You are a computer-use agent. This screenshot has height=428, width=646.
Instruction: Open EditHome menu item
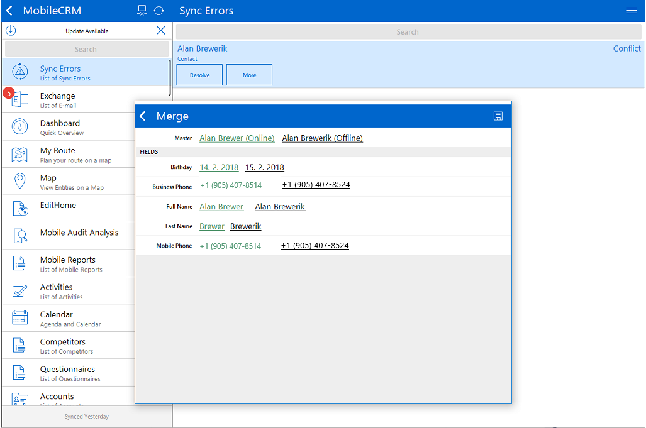(x=69, y=209)
